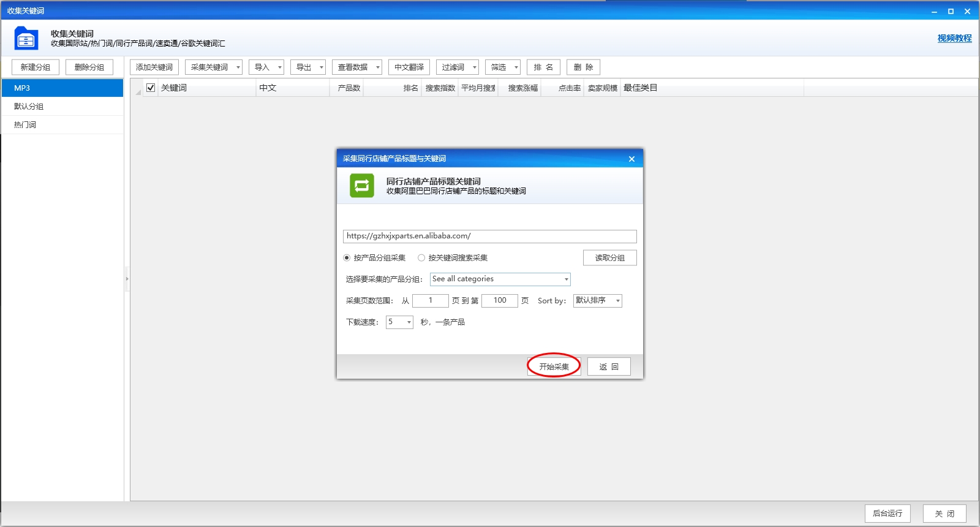Click the start page number field
980x527 pixels.
(431, 300)
